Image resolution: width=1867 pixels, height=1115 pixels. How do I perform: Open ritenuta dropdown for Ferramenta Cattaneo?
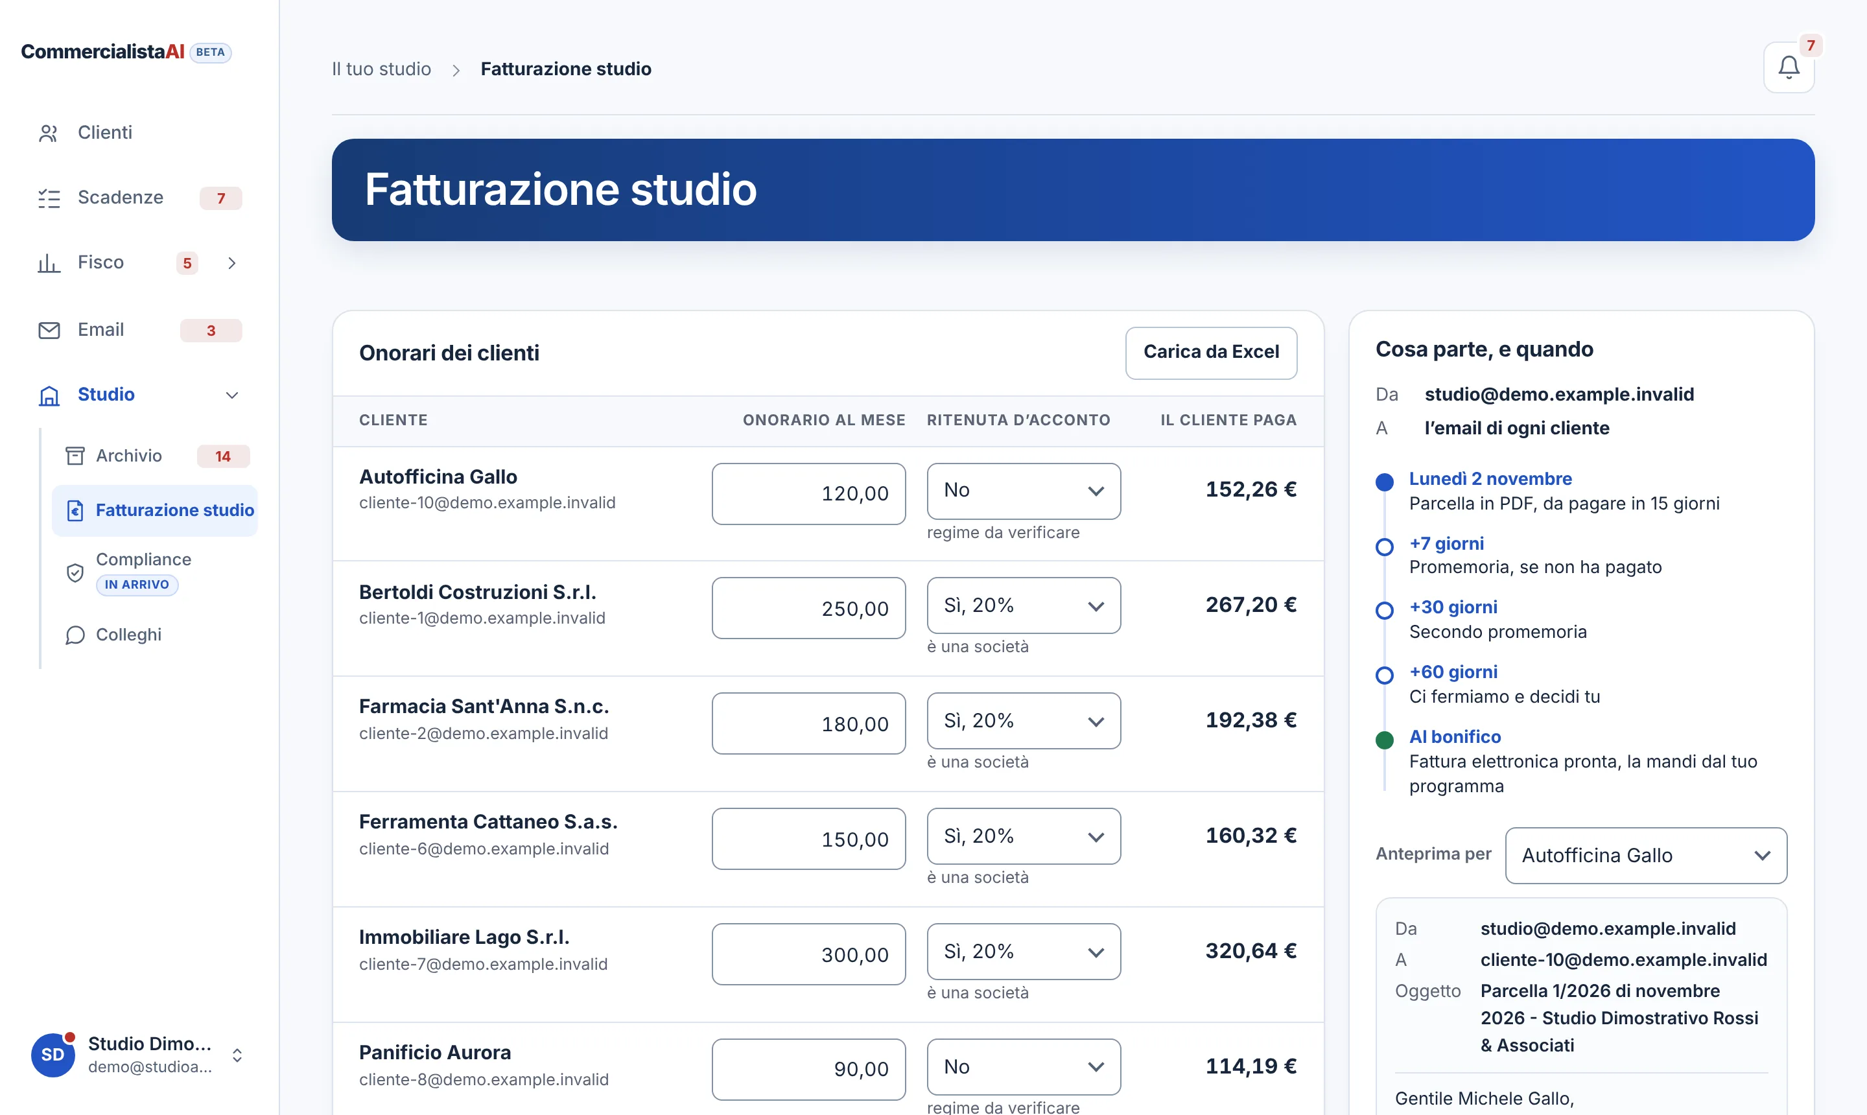point(1023,836)
